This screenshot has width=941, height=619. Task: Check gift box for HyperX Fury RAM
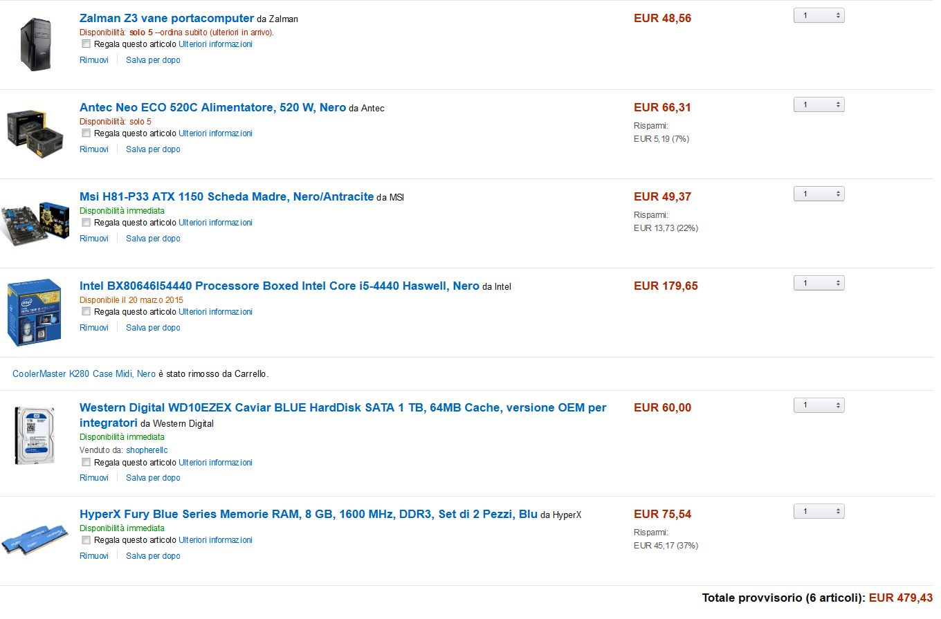86,540
